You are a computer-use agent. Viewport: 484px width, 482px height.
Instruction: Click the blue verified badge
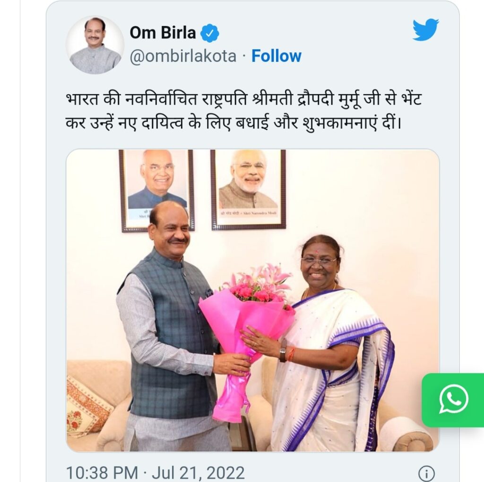[x=209, y=33]
